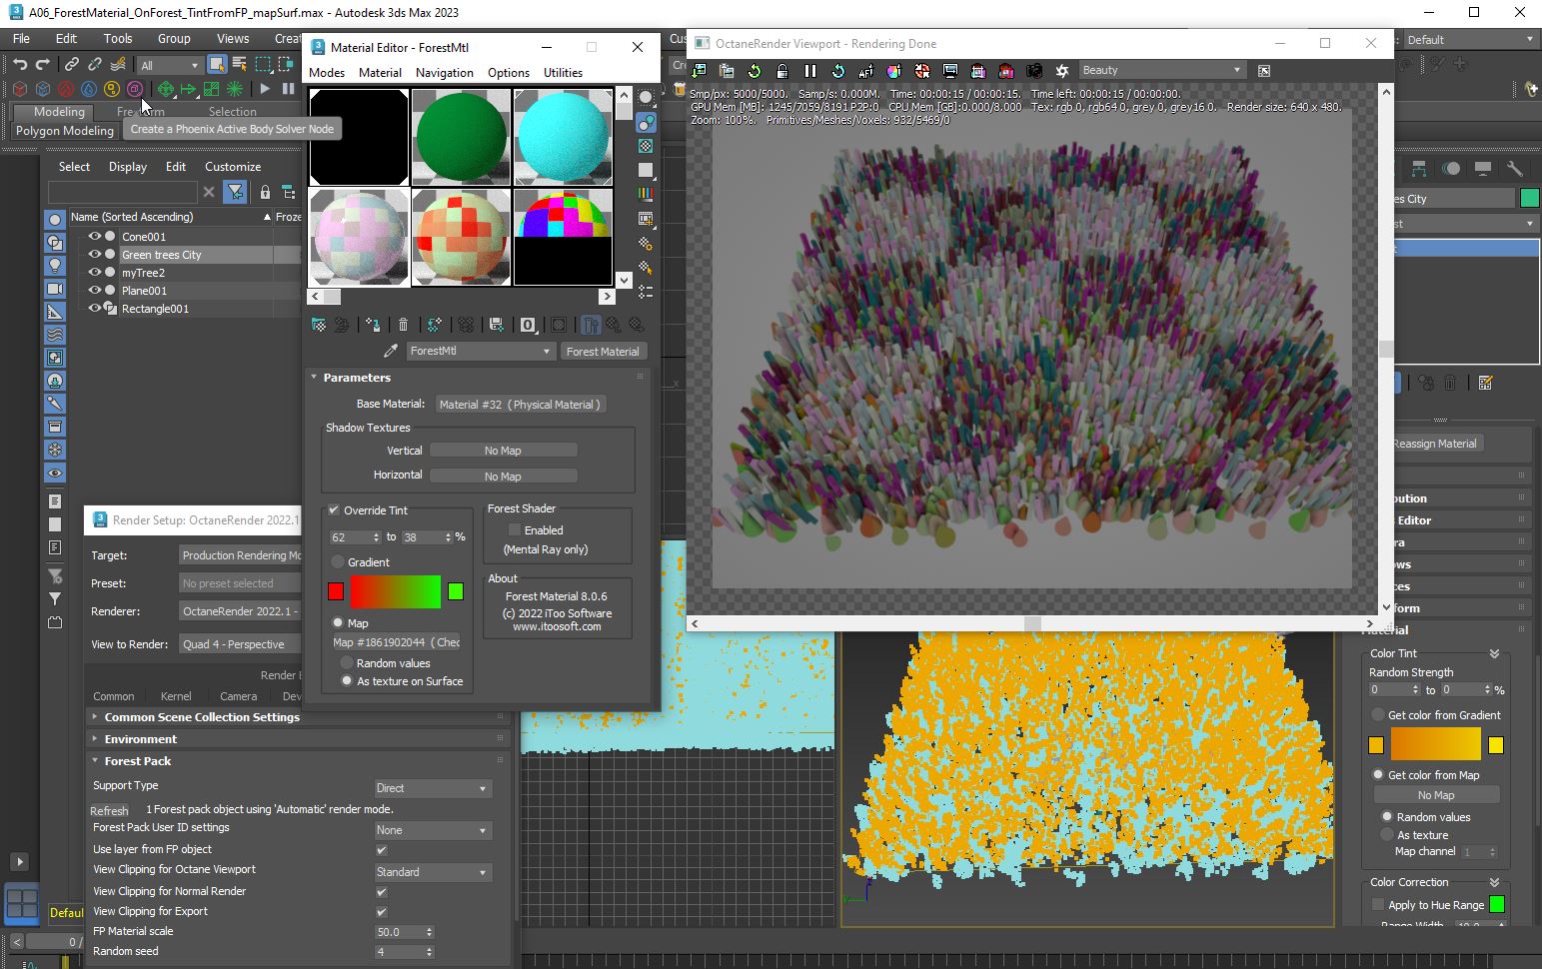The width and height of the screenshot is (1542, 969).
Task: Click the Reassign Material button
Action: click(1436, 444)
